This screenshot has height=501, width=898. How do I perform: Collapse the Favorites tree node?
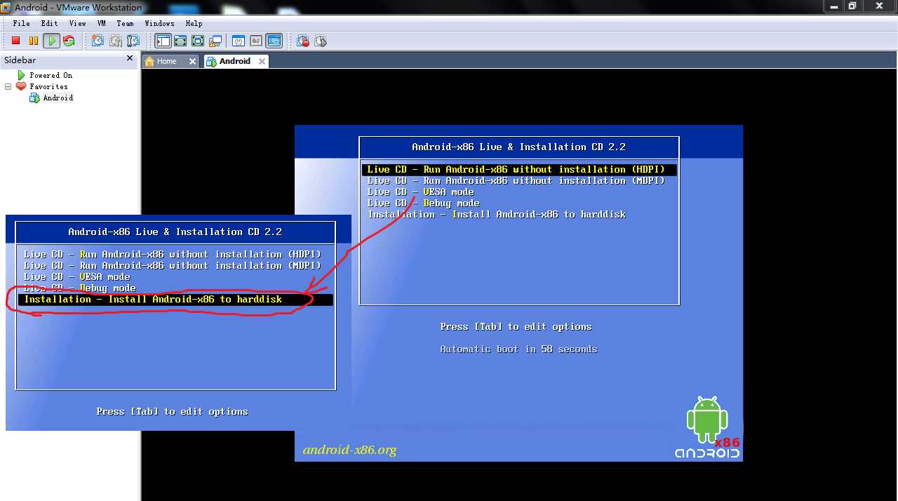(8, 86)
